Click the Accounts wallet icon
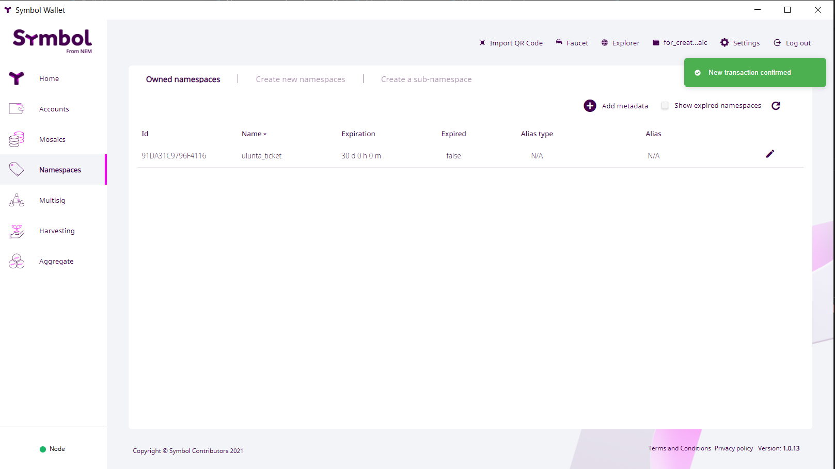835x469 pixels. (17, 109)
